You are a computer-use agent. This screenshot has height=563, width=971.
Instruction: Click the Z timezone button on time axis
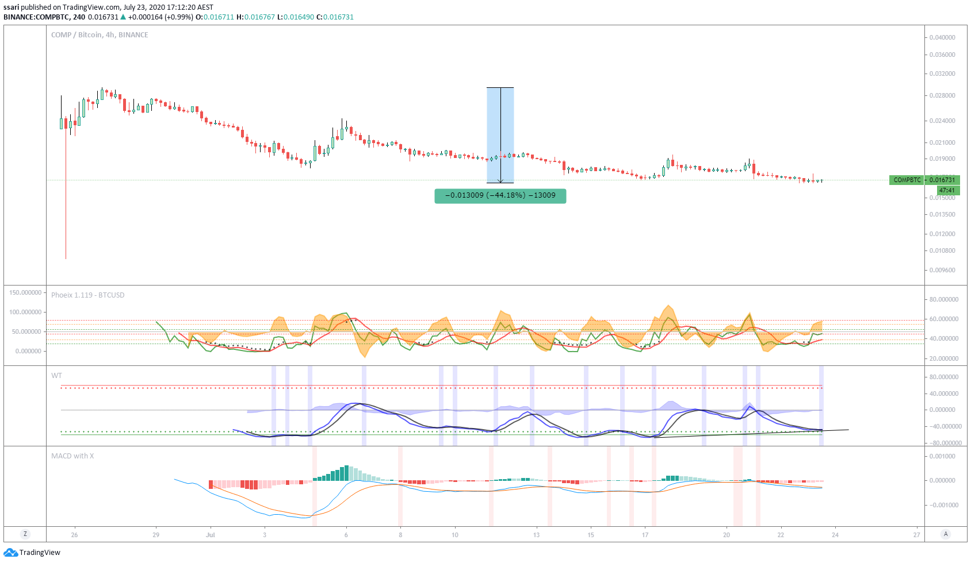pos(25,534)
